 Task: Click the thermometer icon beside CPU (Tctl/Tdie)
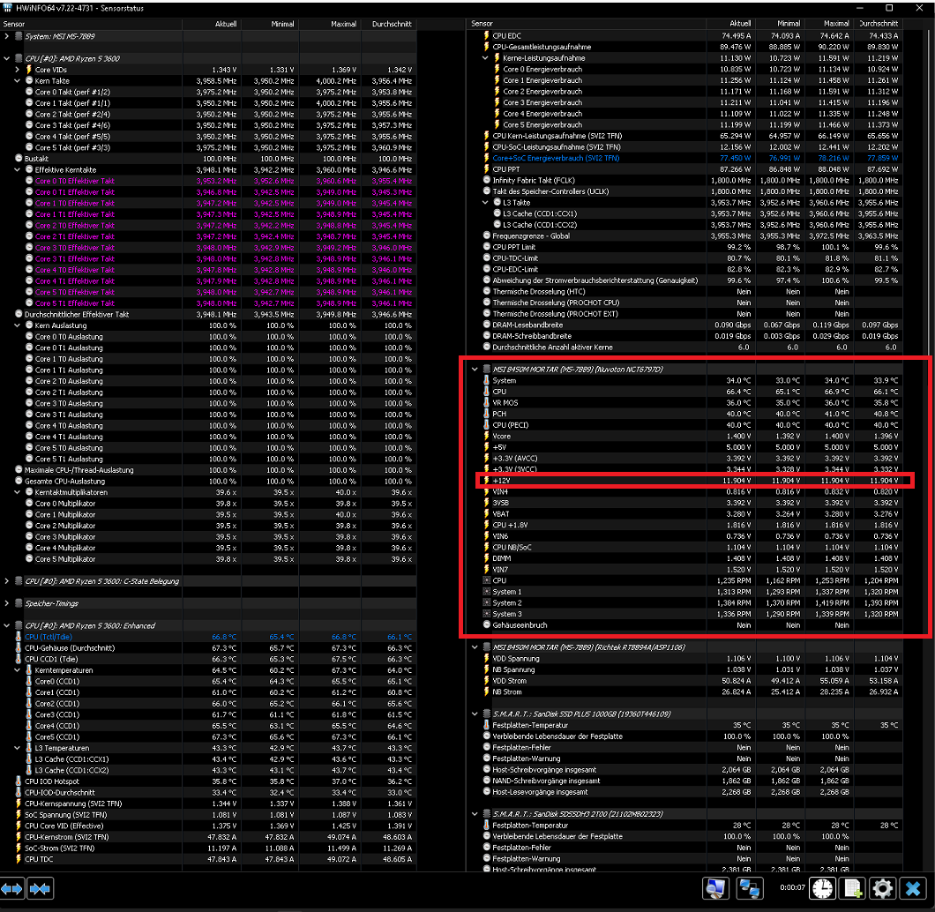pyautogui.click(x=19, y=637)
